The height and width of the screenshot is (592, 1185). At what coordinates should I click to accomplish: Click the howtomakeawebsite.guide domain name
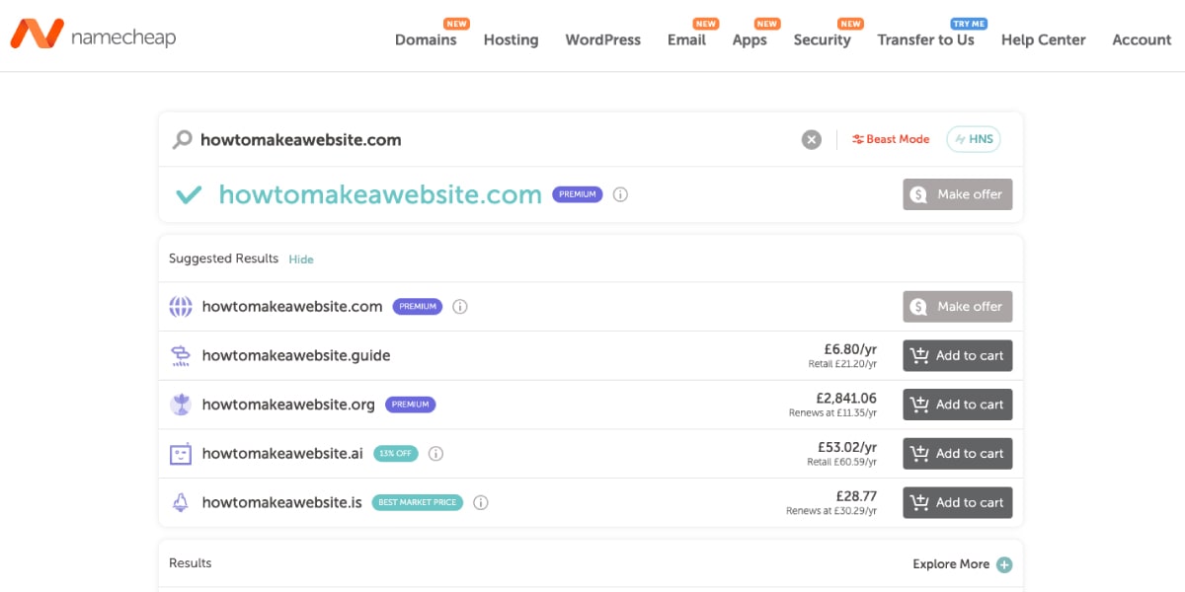[296, 356]
